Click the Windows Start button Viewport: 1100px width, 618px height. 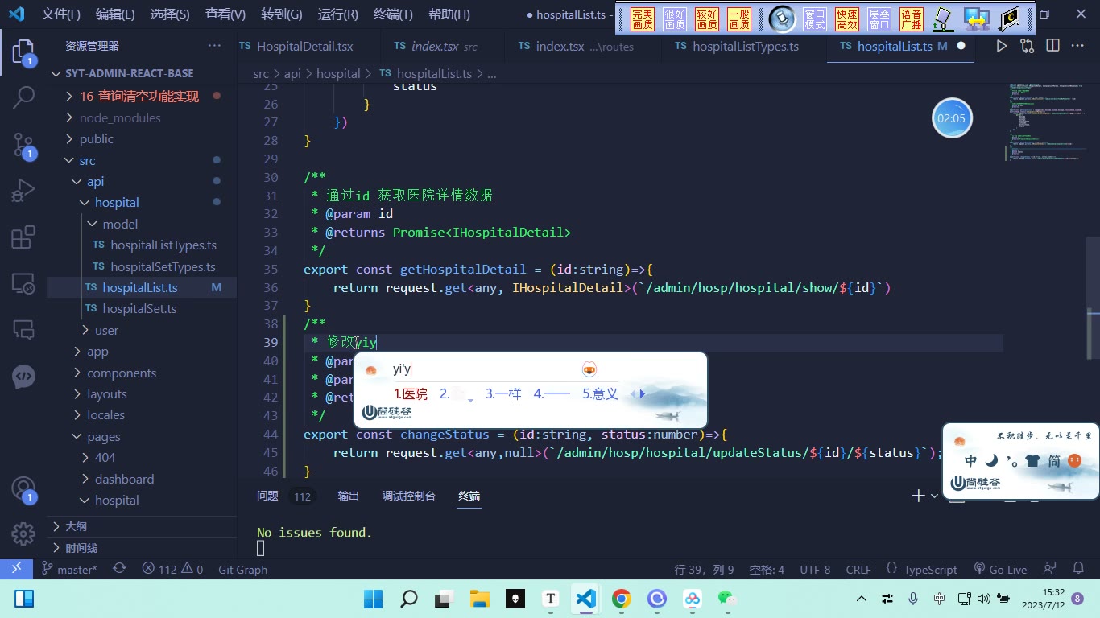click(x=374, y=599)
